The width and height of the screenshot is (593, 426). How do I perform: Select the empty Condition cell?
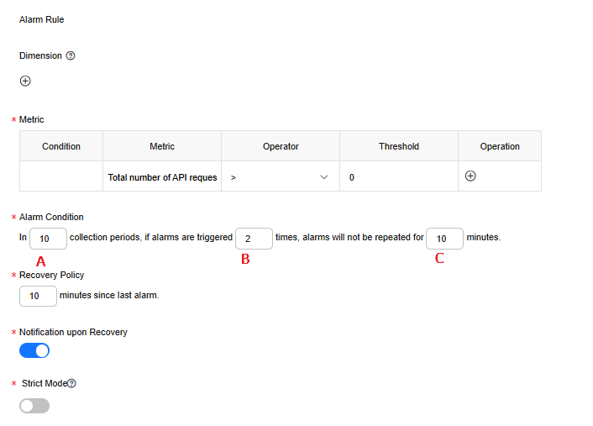(x=61, y=176)
